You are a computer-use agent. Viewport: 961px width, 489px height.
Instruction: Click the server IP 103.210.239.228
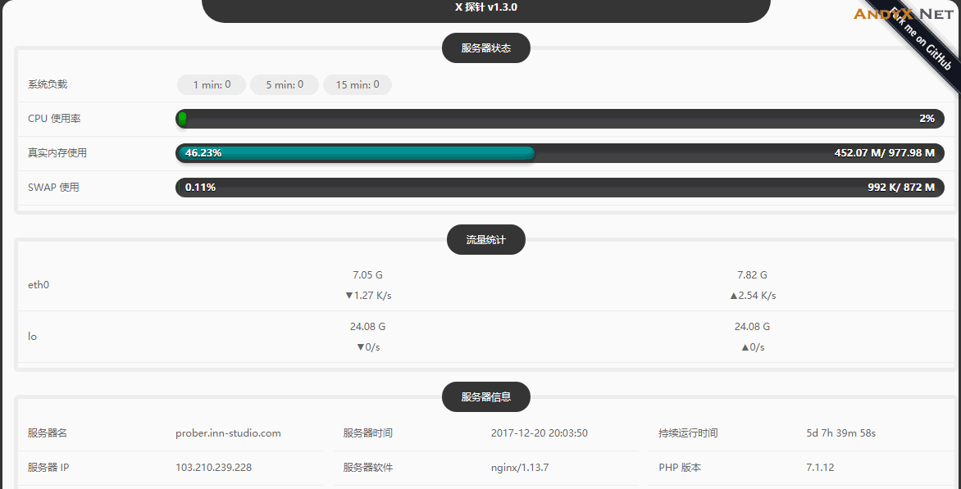tap(213, 468)
